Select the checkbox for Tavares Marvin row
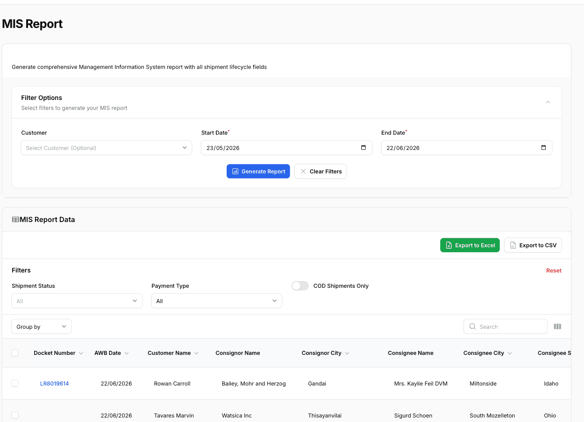The width and height of the screenshot is (584, 422). coord(15,415)
